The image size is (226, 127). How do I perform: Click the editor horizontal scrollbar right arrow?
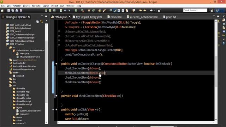tap(213, 122)
